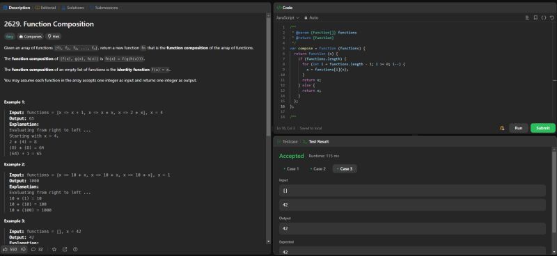The height and width of the screenshot is (256, 557).
Task: Expand the Hint tag
Action: point(54,36)
